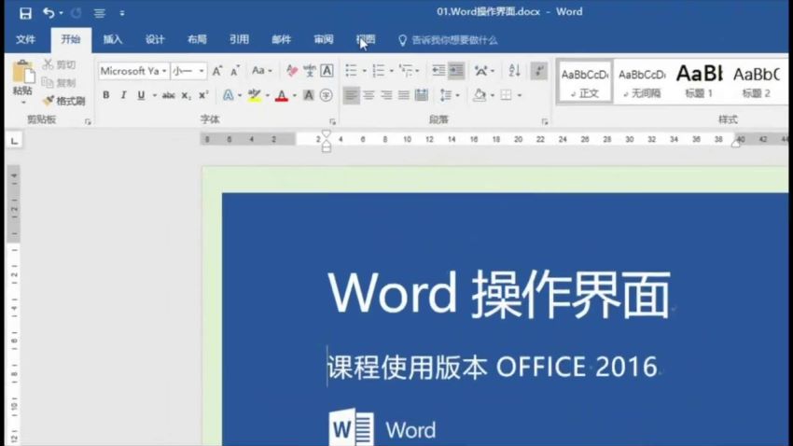Viewport: 793px width, 446px height.
Task: Justify text alignment
Action: coord(404,95)
